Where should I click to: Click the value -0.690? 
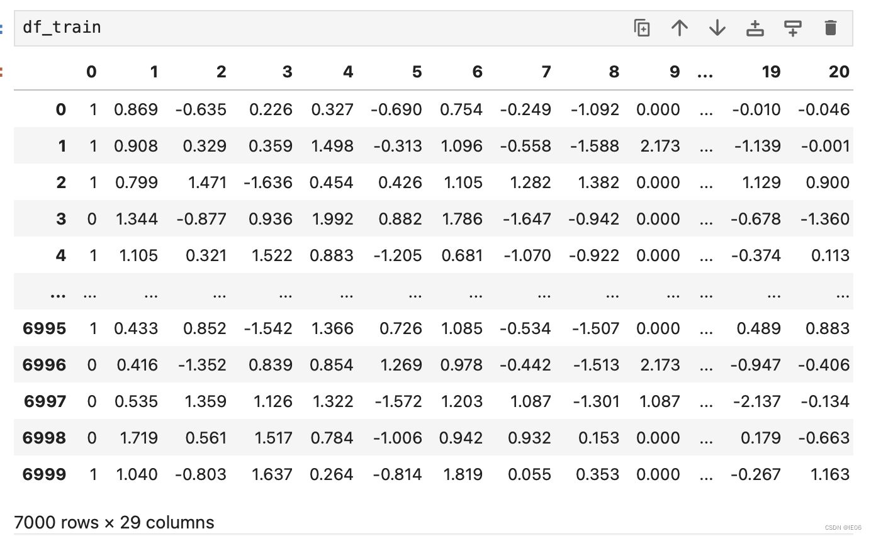pos(396,109)
